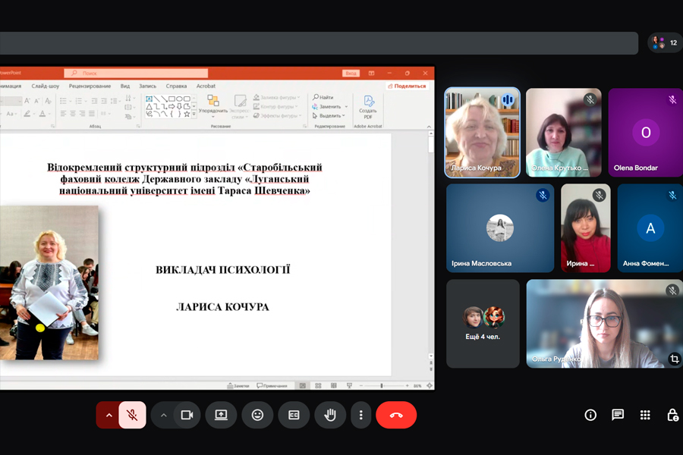Crop icon on Ольга Руденко tile

pyautogui.click(x=675, y=359)
